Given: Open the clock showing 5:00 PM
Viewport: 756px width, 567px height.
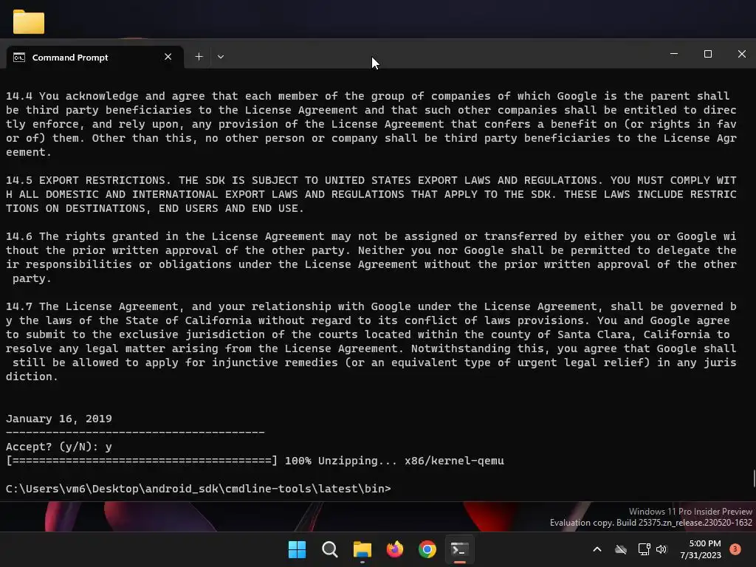Looking at the screenshot, I should (701, 549).
